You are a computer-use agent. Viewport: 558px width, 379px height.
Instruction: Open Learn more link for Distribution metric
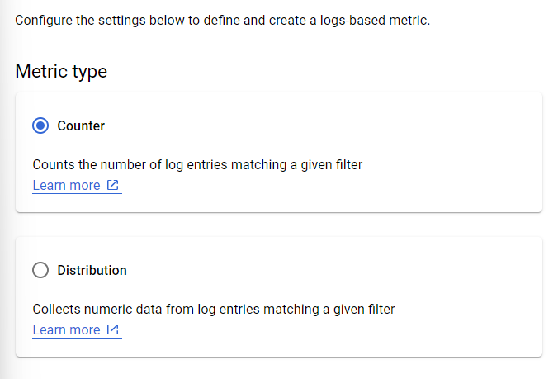tap(66, 330)
